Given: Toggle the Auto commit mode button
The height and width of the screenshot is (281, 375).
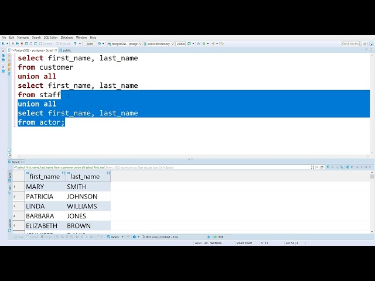Looking at the screenshot, I should [x=90, y=44].
